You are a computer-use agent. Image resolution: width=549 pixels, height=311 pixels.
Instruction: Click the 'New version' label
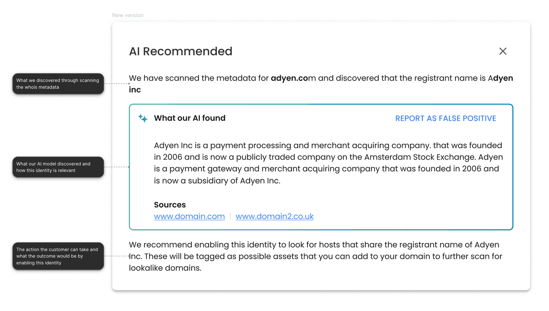coord(128,15)
